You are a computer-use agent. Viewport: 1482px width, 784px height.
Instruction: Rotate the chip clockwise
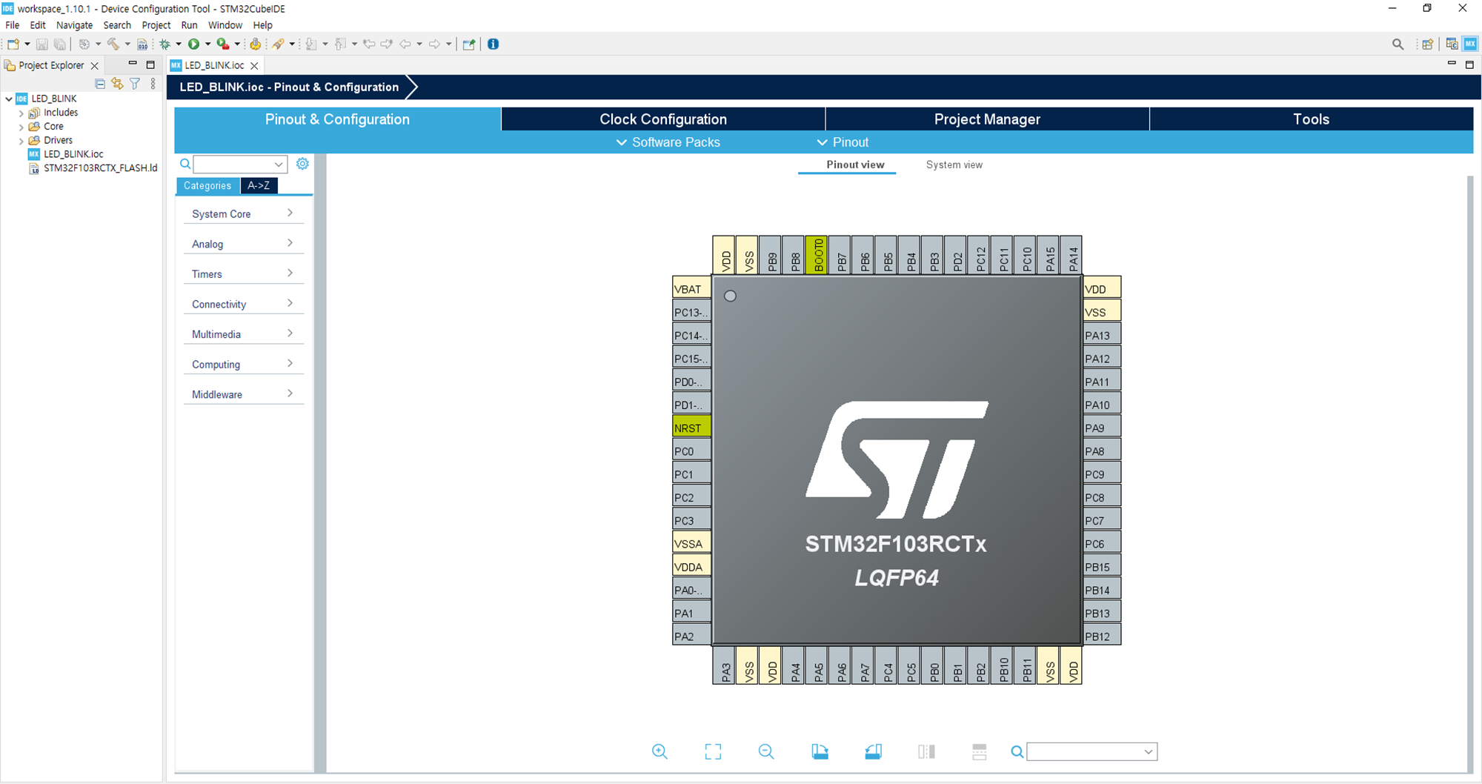tap(820, 751)
